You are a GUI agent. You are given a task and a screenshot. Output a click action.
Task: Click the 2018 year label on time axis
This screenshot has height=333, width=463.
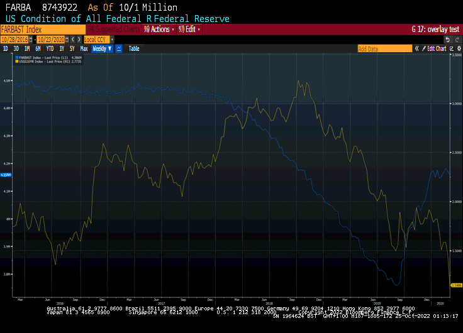pos(269,303)
